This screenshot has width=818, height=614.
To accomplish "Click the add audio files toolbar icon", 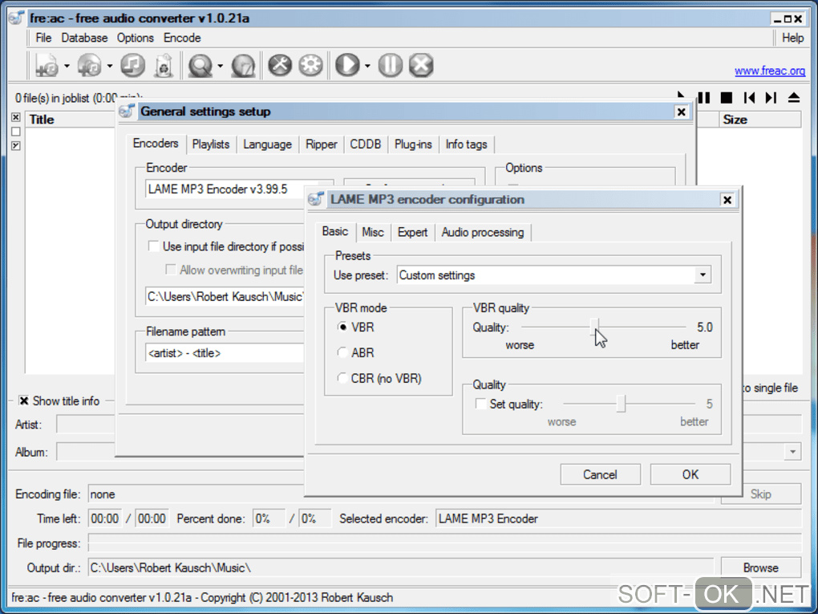I will (47, 65).
